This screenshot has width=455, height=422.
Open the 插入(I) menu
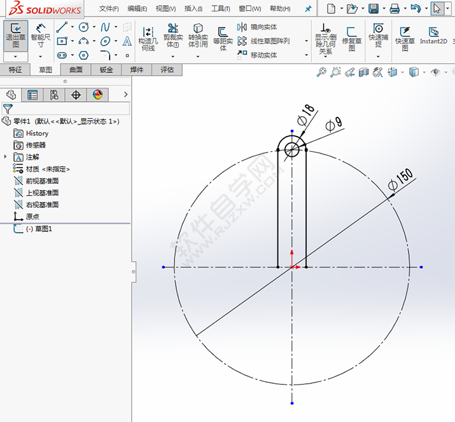(193, 9)
